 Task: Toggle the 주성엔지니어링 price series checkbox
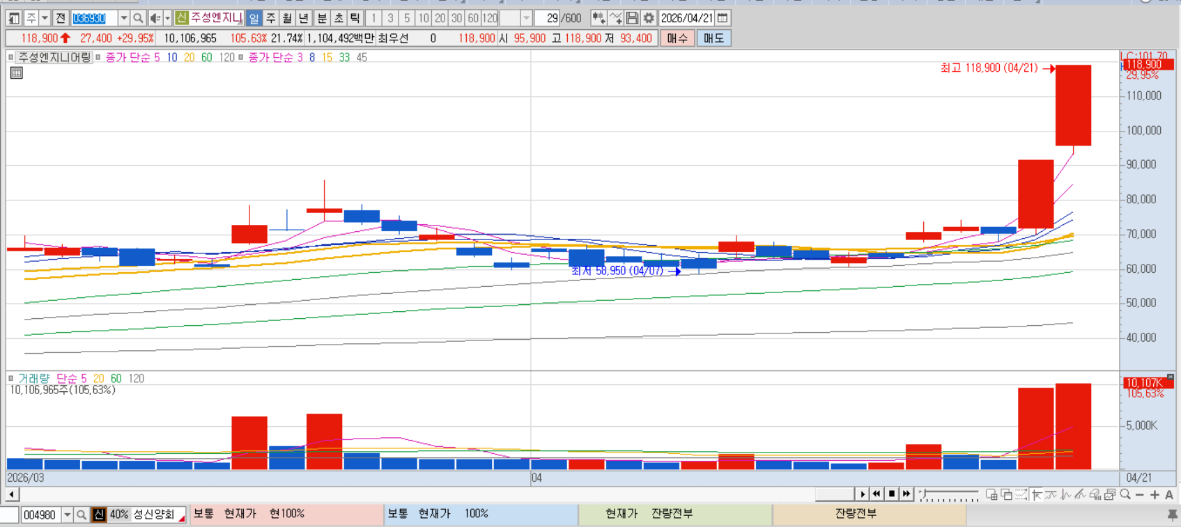[x=10, y=57]
